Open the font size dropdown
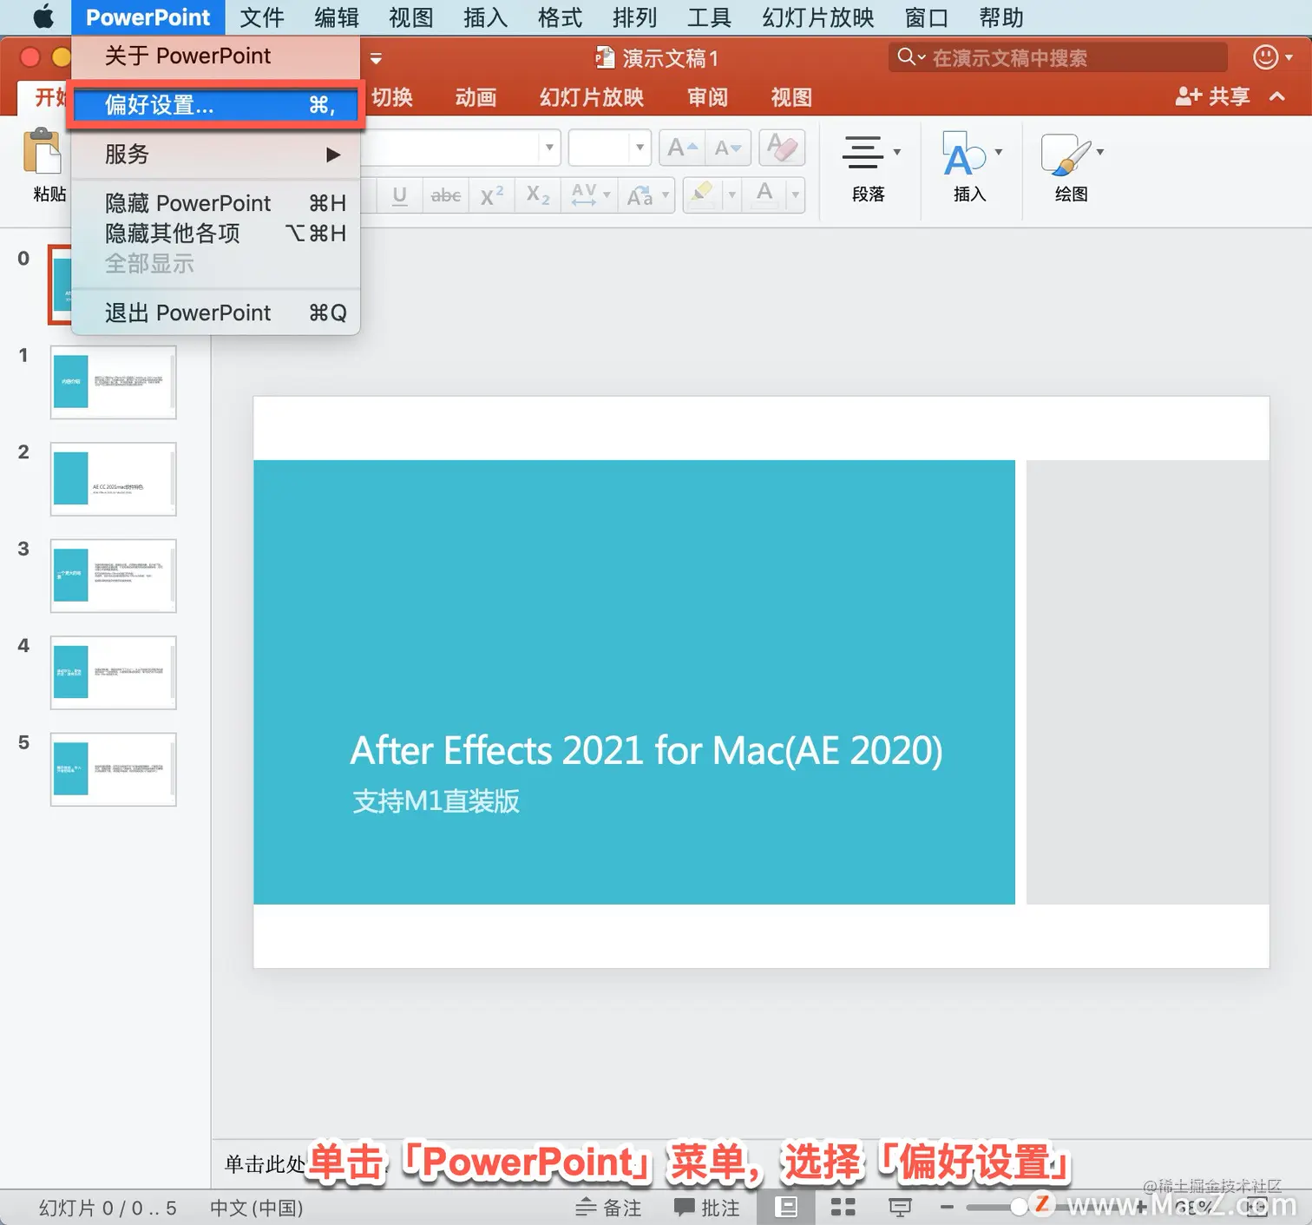Image resolution: width=1312 pixels, height=1225 pixels. (640, 148)
